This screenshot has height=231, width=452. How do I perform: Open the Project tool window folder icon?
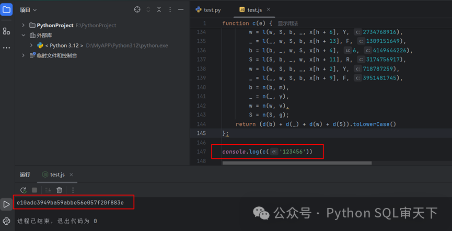(x=6, y=10)
